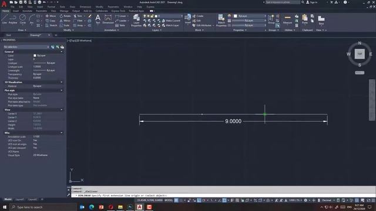Click the Leader annotation button
The image size is (376, 211).
point(121,21)
